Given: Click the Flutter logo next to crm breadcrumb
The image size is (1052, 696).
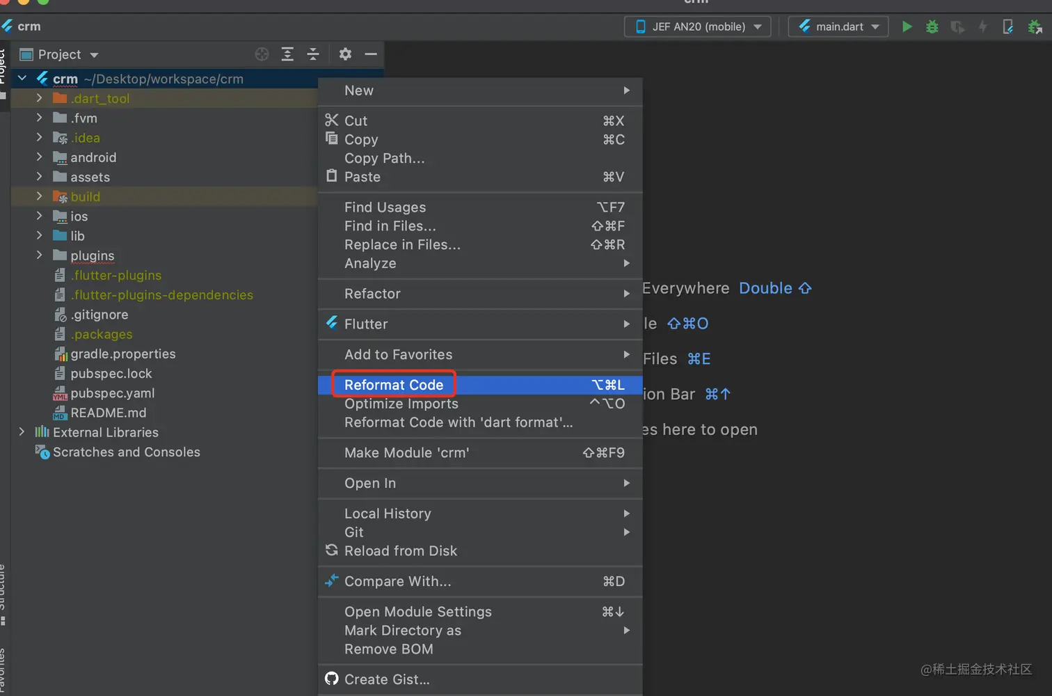Looking at the screenshot, I should [x=8, y=26].
